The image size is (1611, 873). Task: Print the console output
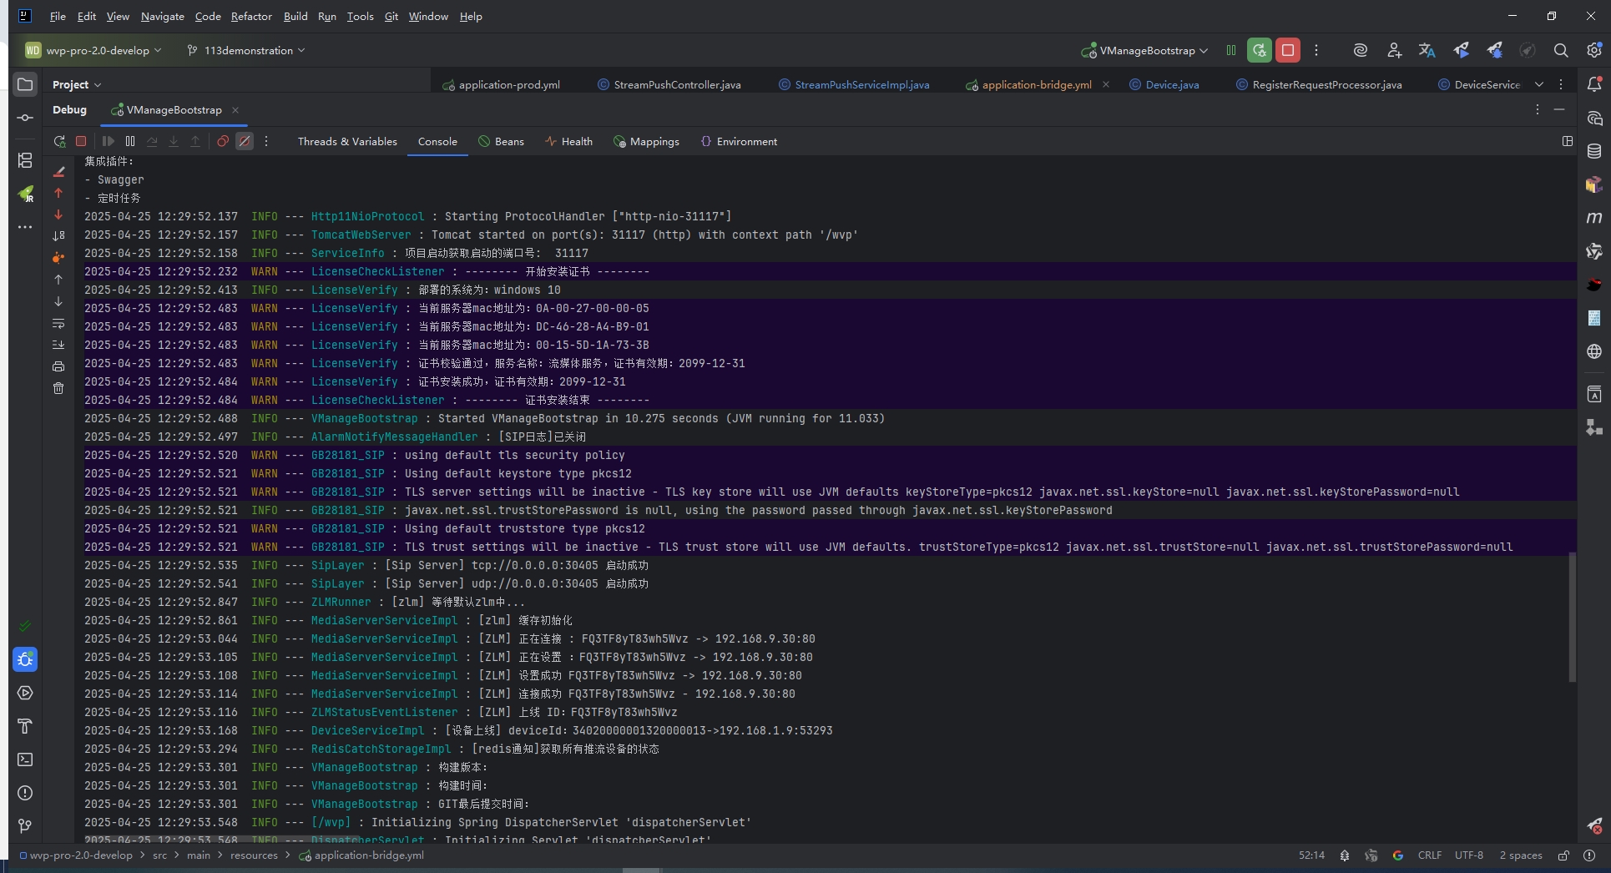58,366
